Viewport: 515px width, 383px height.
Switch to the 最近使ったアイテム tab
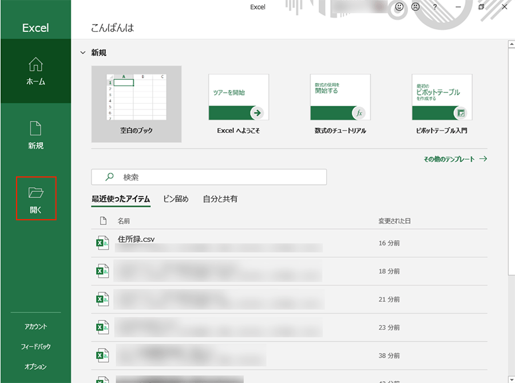(121, 199)
